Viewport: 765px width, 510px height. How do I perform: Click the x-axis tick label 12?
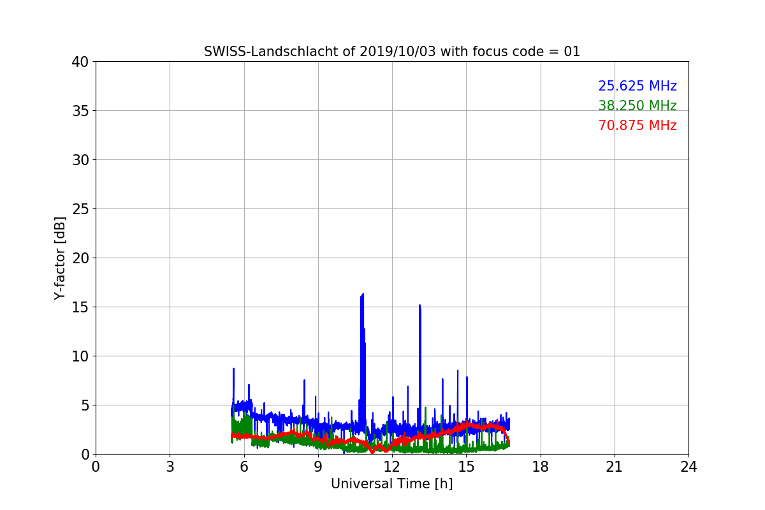(391, 467)
